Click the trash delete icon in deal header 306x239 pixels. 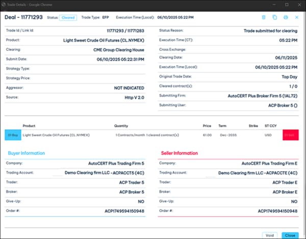click(264, 17)
